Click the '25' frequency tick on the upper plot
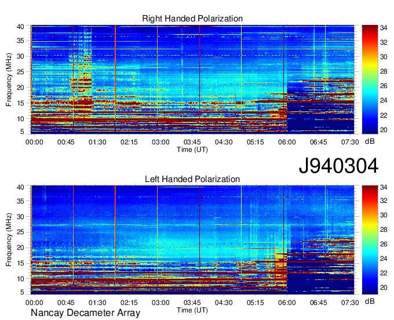This screenshot has width=394, height=320. tap(20, 72)
